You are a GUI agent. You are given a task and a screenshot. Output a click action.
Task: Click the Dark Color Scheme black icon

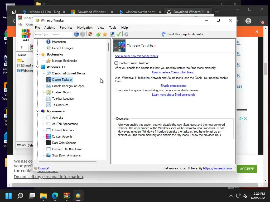[x=49, y=143]
